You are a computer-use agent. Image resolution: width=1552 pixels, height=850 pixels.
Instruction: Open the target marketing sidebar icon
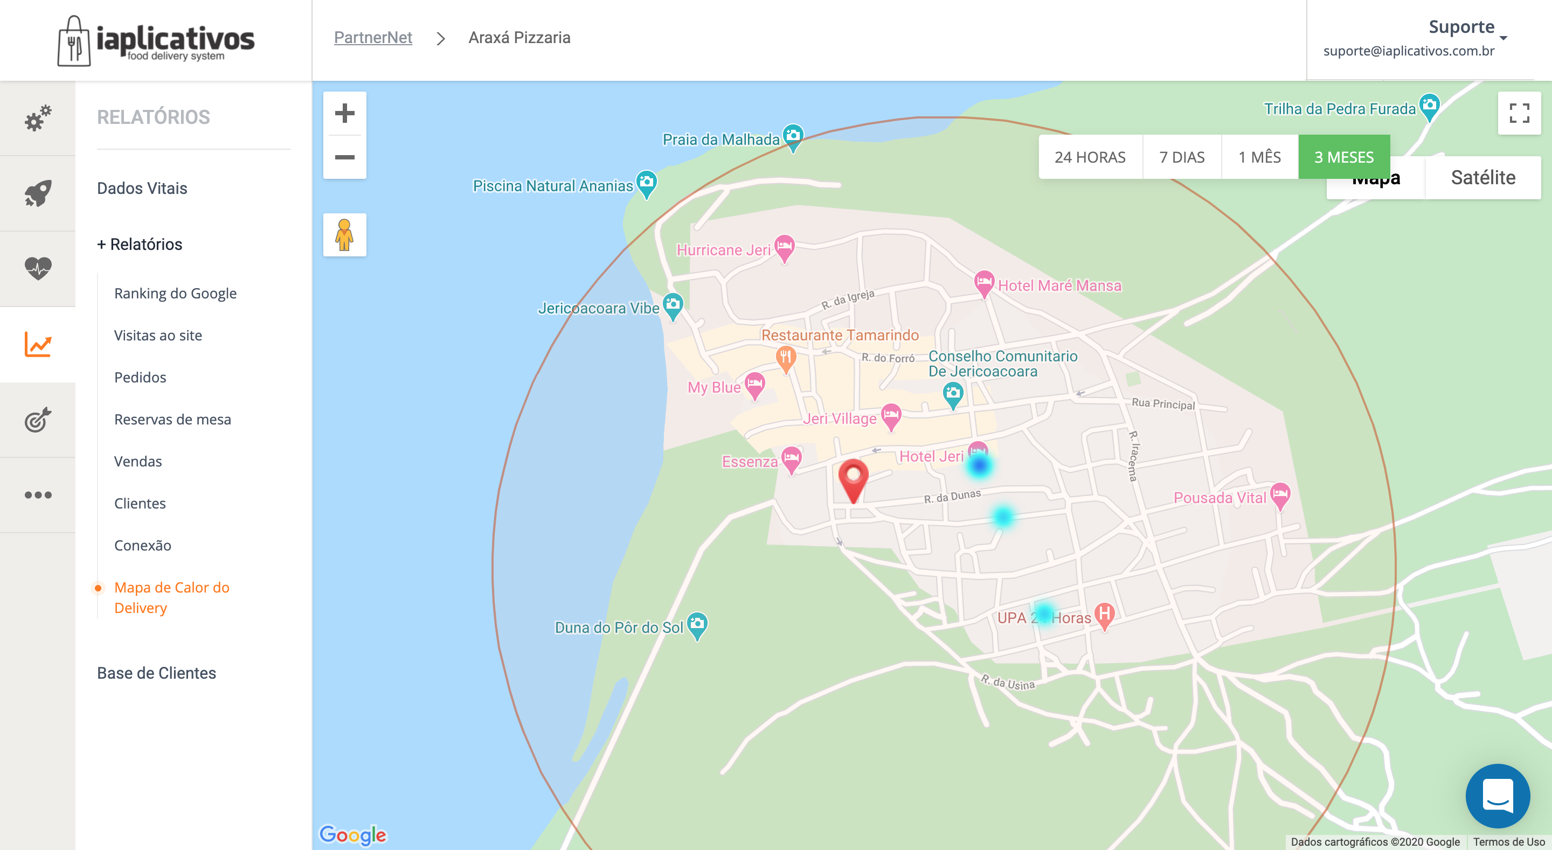[38, 420]
